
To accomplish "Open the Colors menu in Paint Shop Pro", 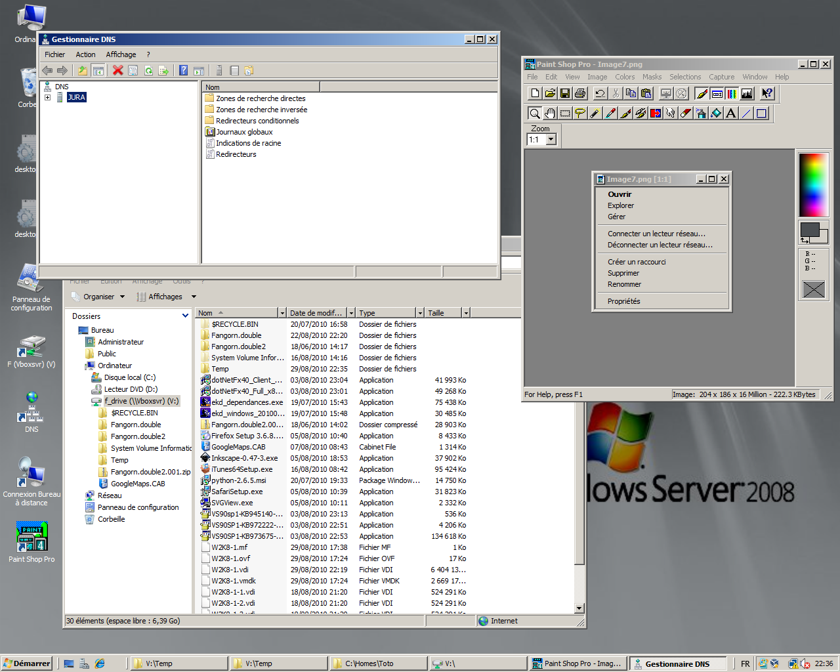I will click(x=625, y=77).
